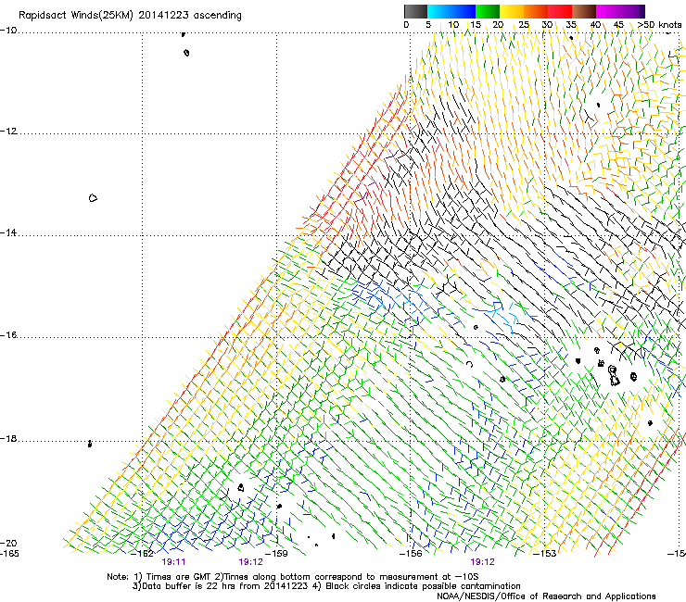The height and width of the screenshot is (602, 686).
Task: Click the longitude label '-156'
Action: pyautogui.click(x=411, y=554)
